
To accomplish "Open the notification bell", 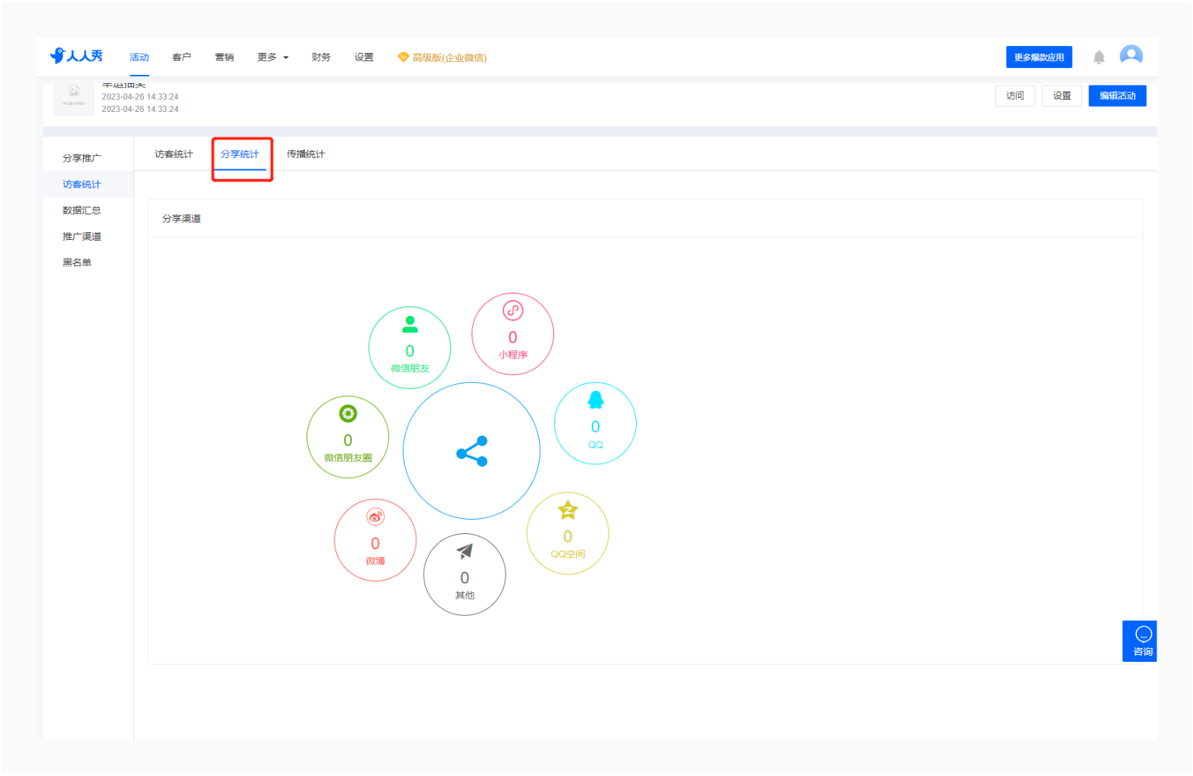I will click(1098, 57).
